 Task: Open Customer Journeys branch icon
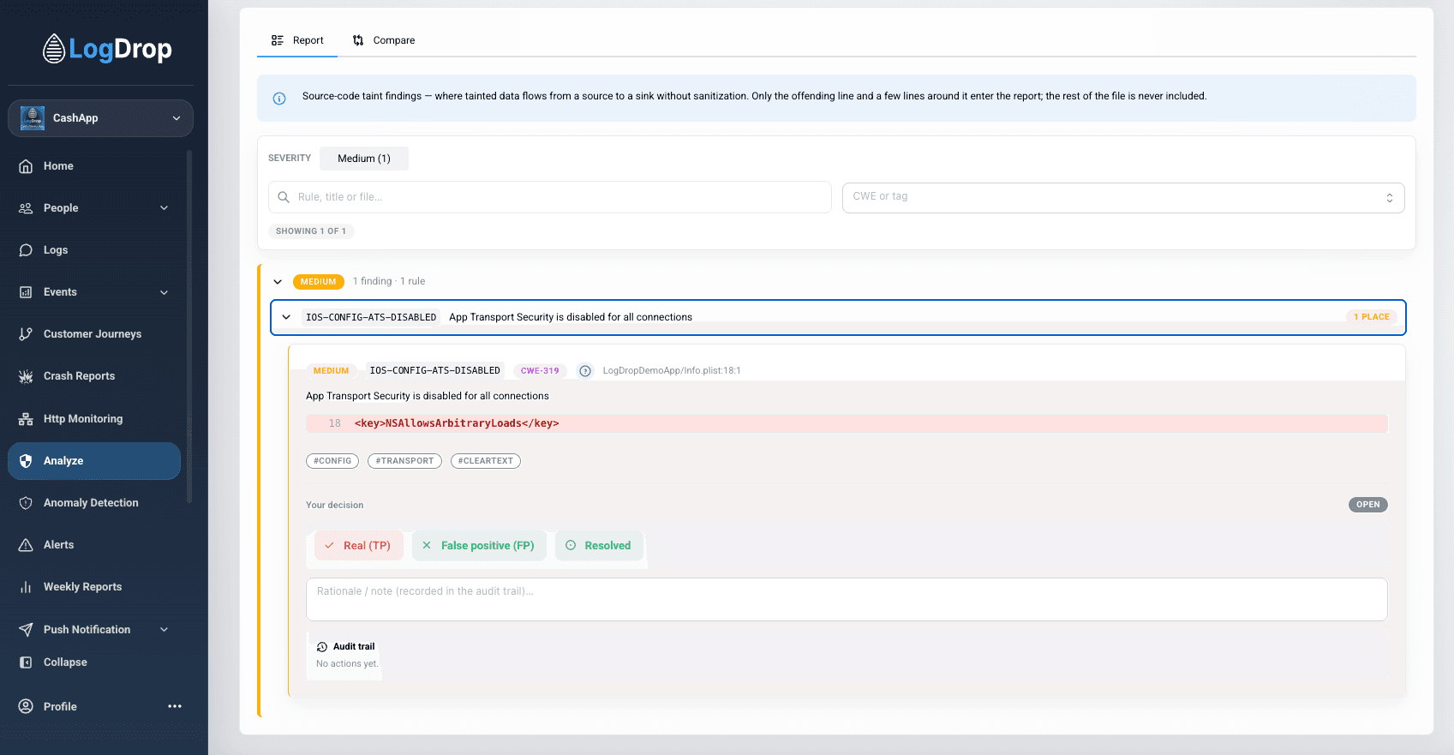coord(26,334)
